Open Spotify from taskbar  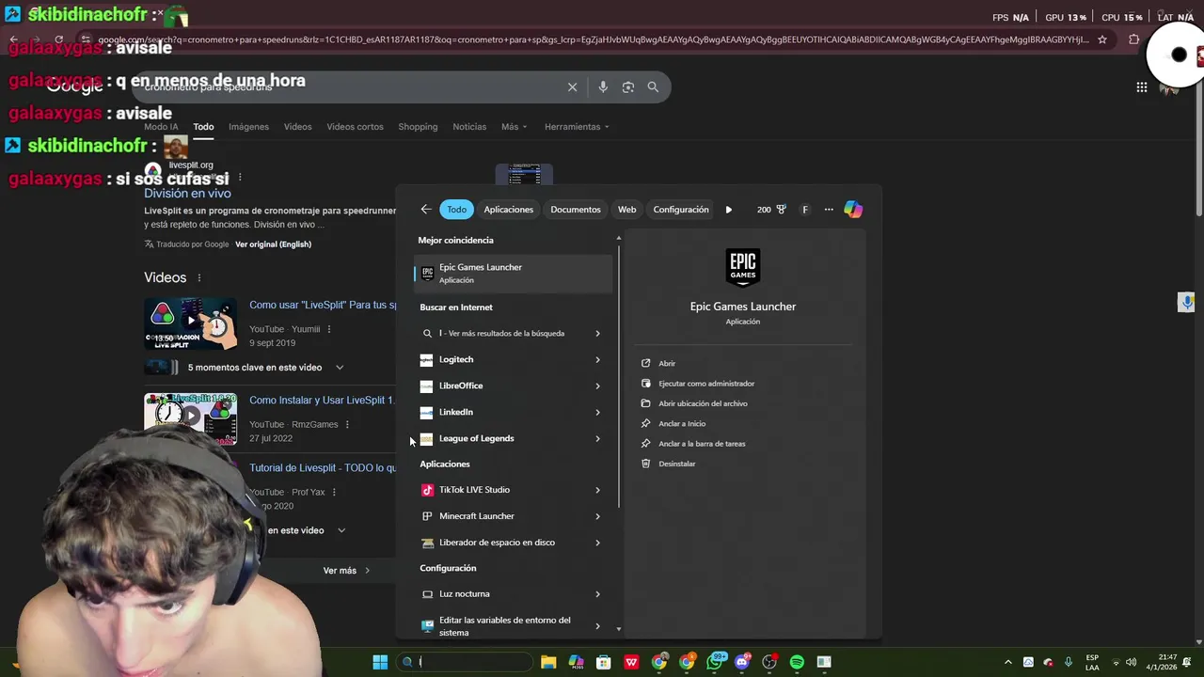pyautogui.click(x=797, y=662)
